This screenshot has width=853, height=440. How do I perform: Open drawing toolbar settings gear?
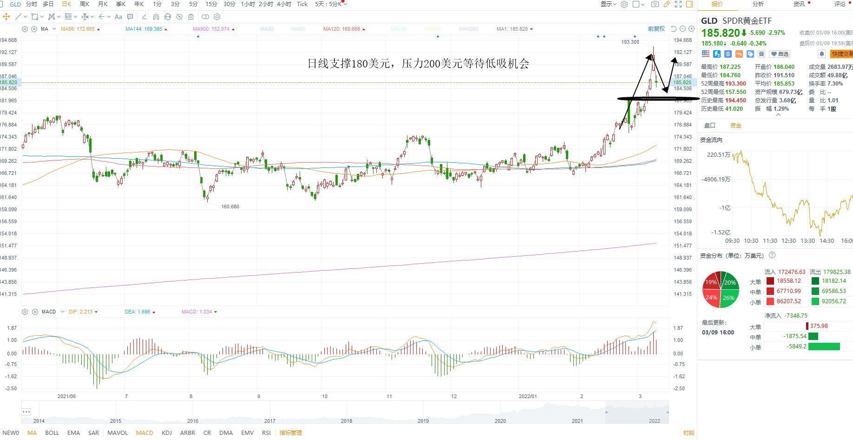(x=217, y=17)
